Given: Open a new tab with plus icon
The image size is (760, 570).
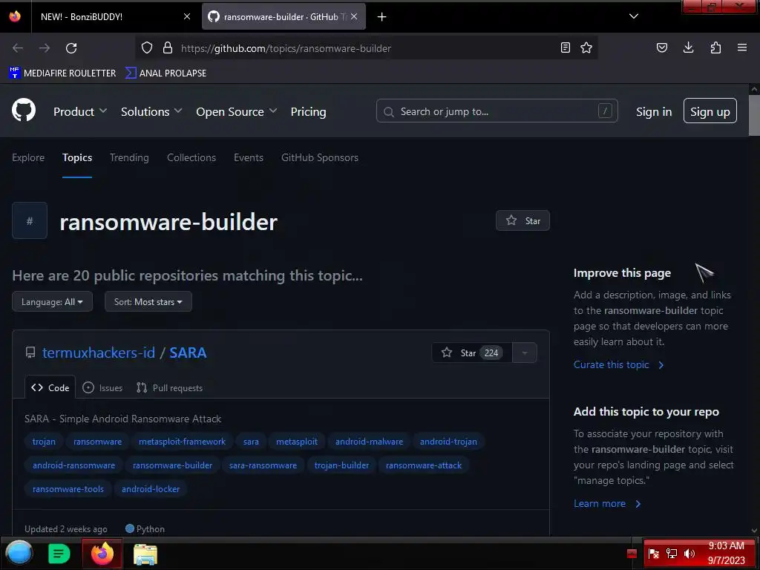Looking at the screenshot, I should [382, 17].
